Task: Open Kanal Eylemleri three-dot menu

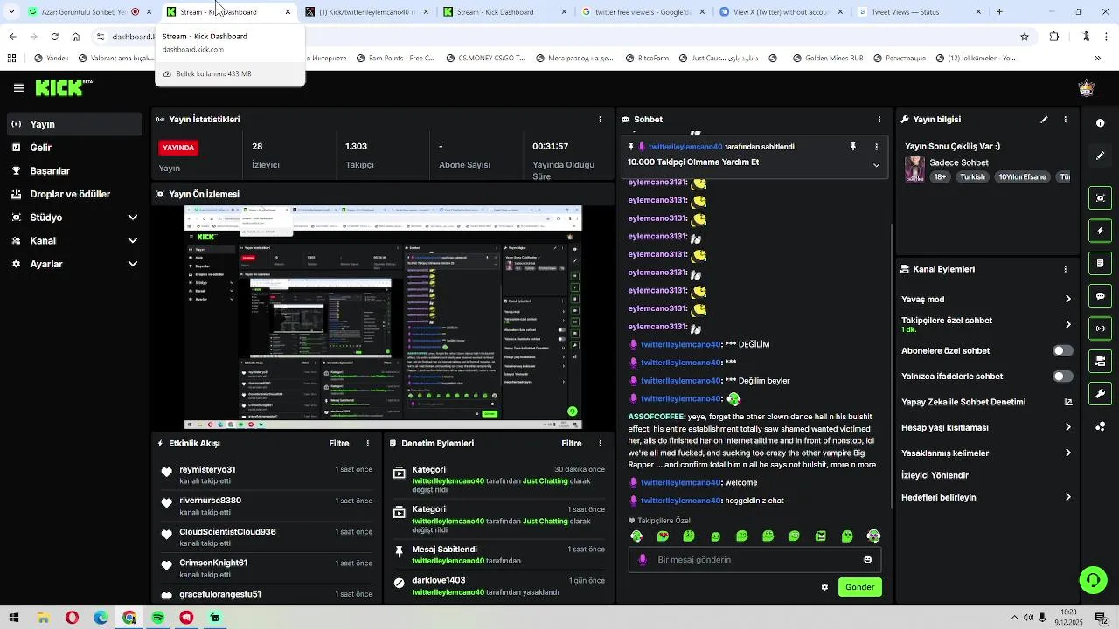Action: click(1065, 270)
